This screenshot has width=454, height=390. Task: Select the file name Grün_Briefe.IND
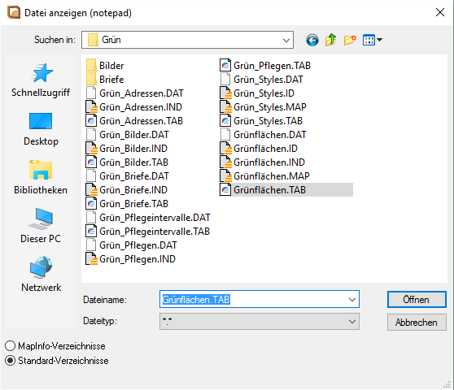tap(133, 190)
